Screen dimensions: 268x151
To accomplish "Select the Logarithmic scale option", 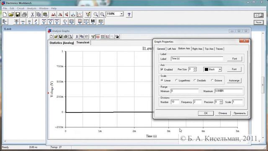I will tap(176, 80).
